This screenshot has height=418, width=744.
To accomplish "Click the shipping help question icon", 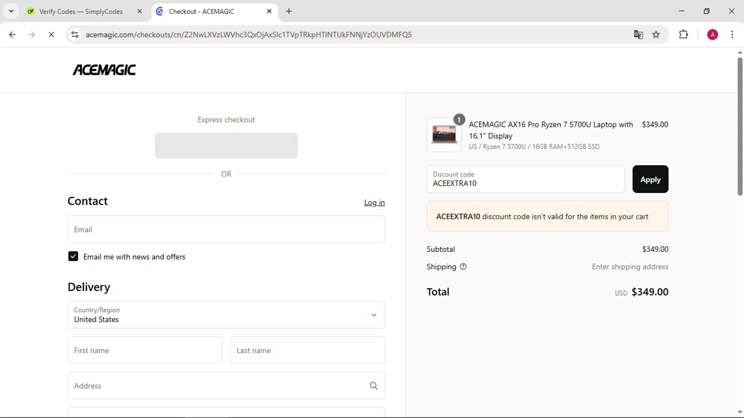I will click(463, 267).
